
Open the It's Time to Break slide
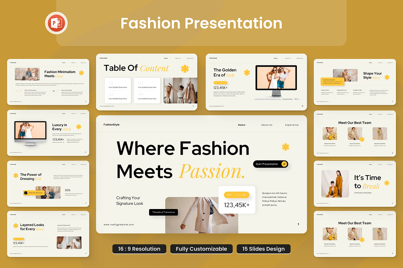click(x=355, y=184)
